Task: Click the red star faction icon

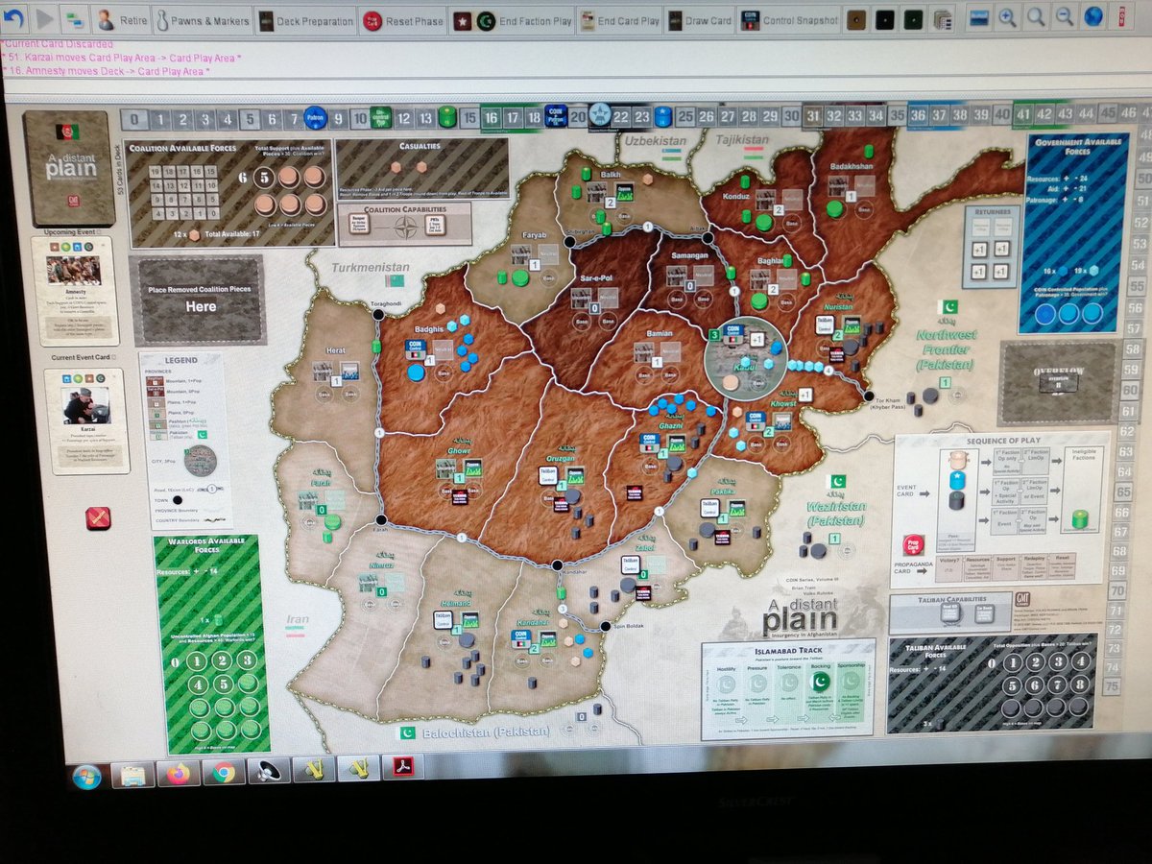Action: [x=461, y=21]
